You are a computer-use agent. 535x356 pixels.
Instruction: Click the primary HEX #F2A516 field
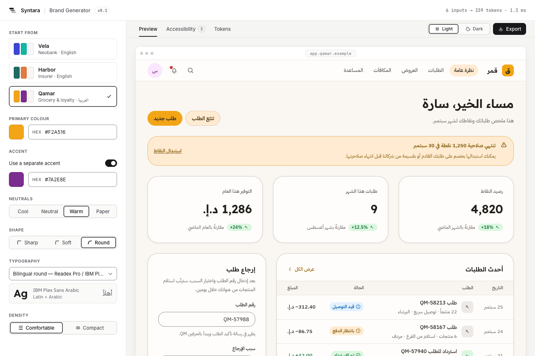tap(72, 132)
